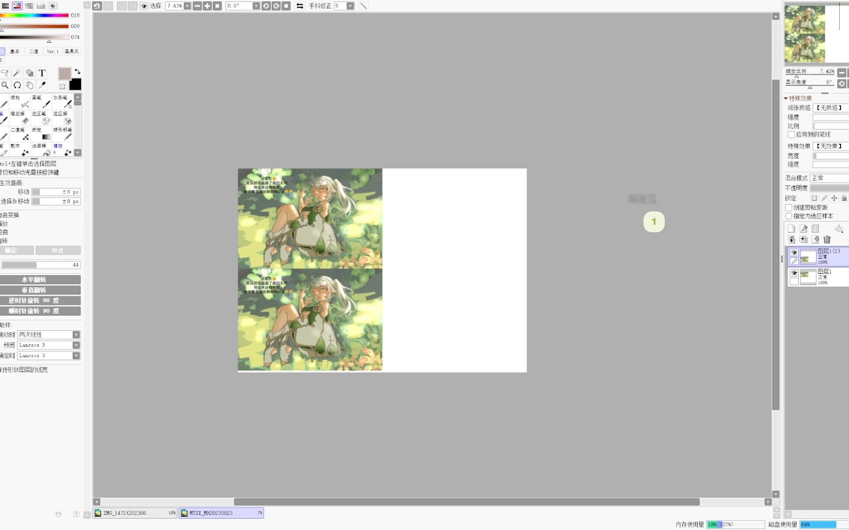The image size is (849, 530).
Task: Switch to the MTXX_MH20230823 document tab
Action: tap(221, 513)
